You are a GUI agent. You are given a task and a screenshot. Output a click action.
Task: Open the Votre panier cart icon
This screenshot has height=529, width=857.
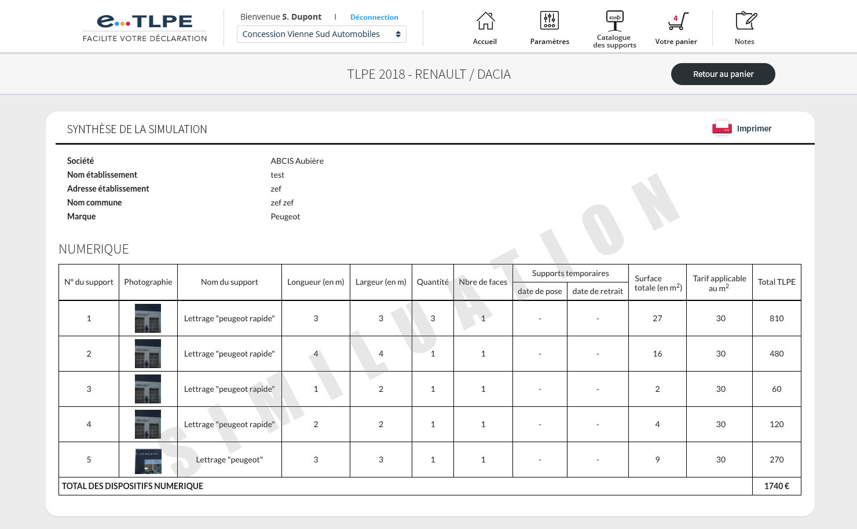tap(677, 21)
